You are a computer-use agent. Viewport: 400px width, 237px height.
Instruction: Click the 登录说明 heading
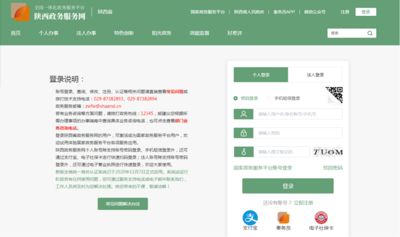tap(66, 79)
